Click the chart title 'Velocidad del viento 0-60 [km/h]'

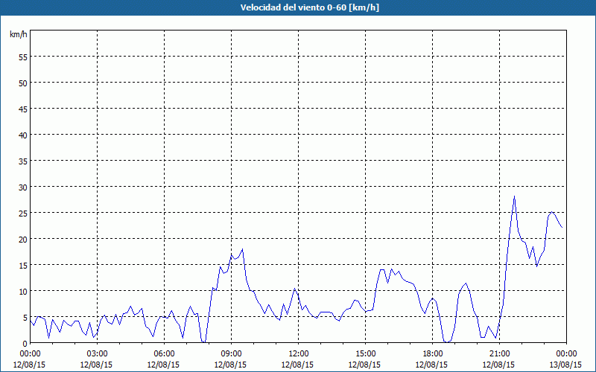tap(309, 7)
